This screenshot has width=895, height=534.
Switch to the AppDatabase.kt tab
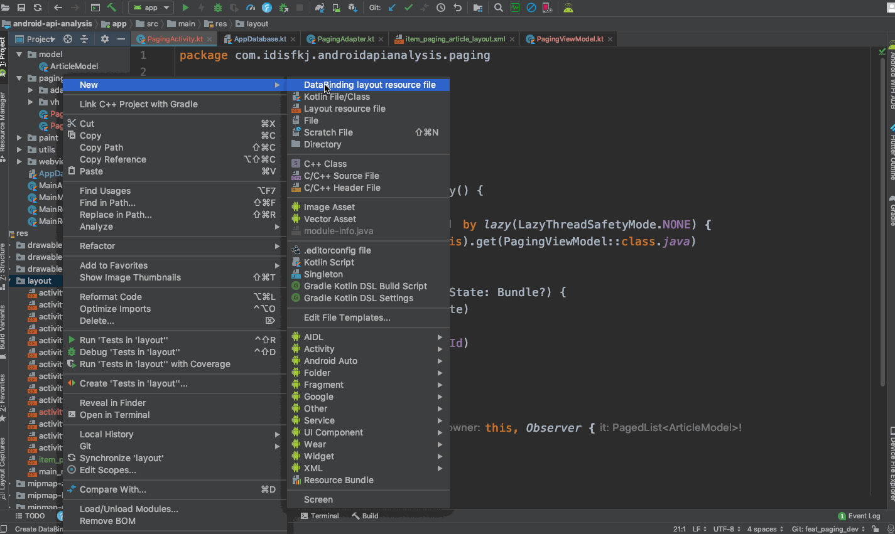259,39
